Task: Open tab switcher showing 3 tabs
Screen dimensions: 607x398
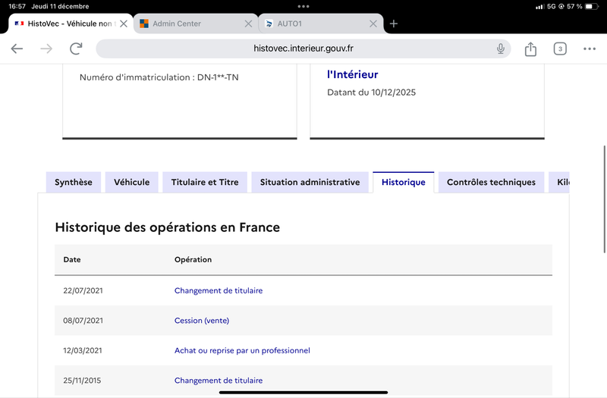Action: pos(560,49)
